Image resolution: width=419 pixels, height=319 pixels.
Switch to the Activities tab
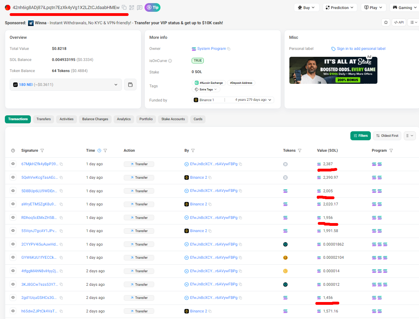point(67,119)
